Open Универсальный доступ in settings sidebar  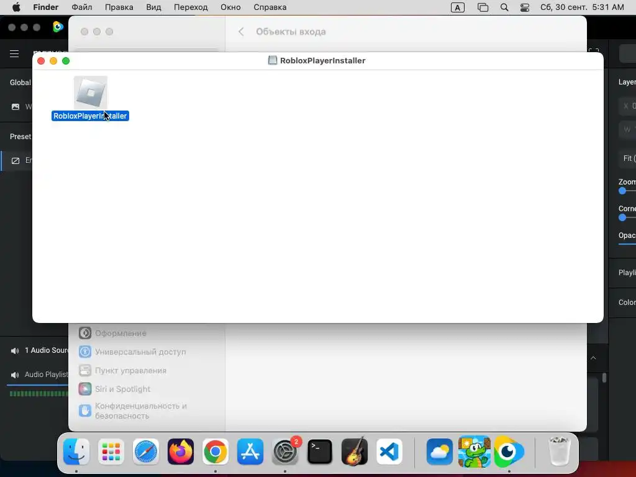[132, 352]
